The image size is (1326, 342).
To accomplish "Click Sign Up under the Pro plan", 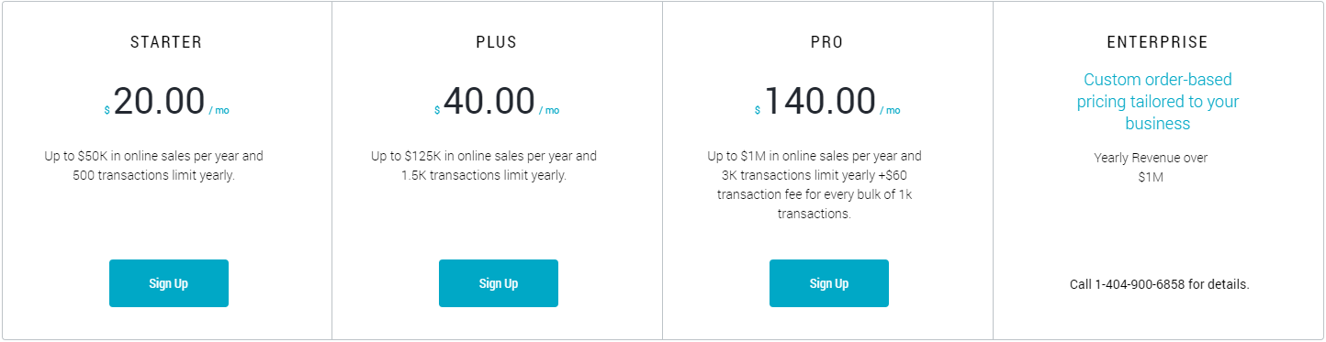I will point(829,283).
